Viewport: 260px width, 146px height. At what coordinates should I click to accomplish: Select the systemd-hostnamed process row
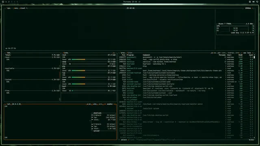pos(186,73)
